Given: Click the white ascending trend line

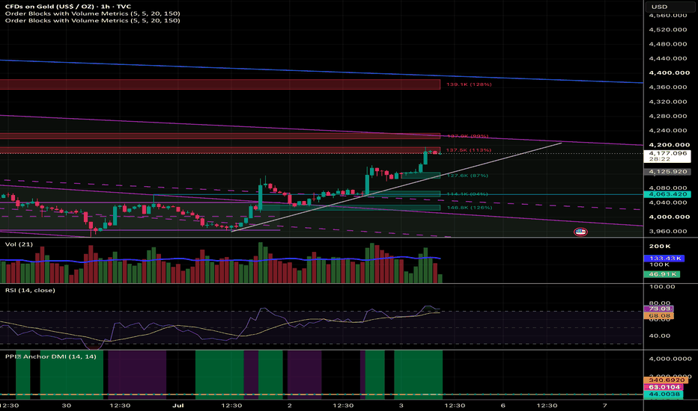Looking at the screenshot, I should tap(396, 187).
